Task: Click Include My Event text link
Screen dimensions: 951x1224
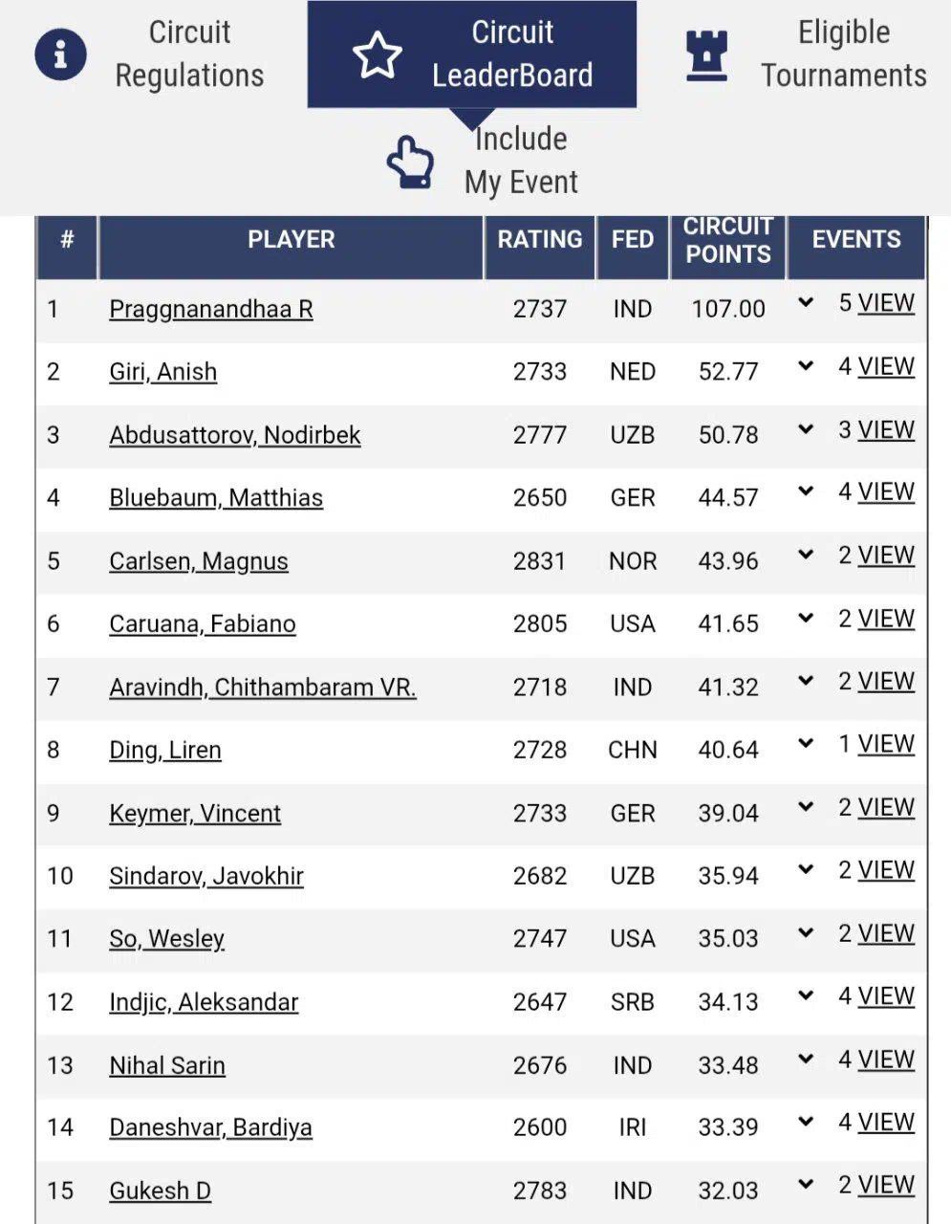Action: coord(521,161)
